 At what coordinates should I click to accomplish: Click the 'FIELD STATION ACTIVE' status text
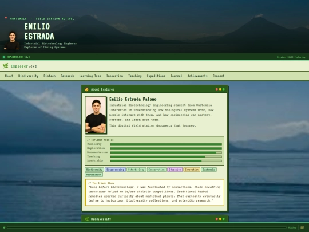(x=55, y=19)
